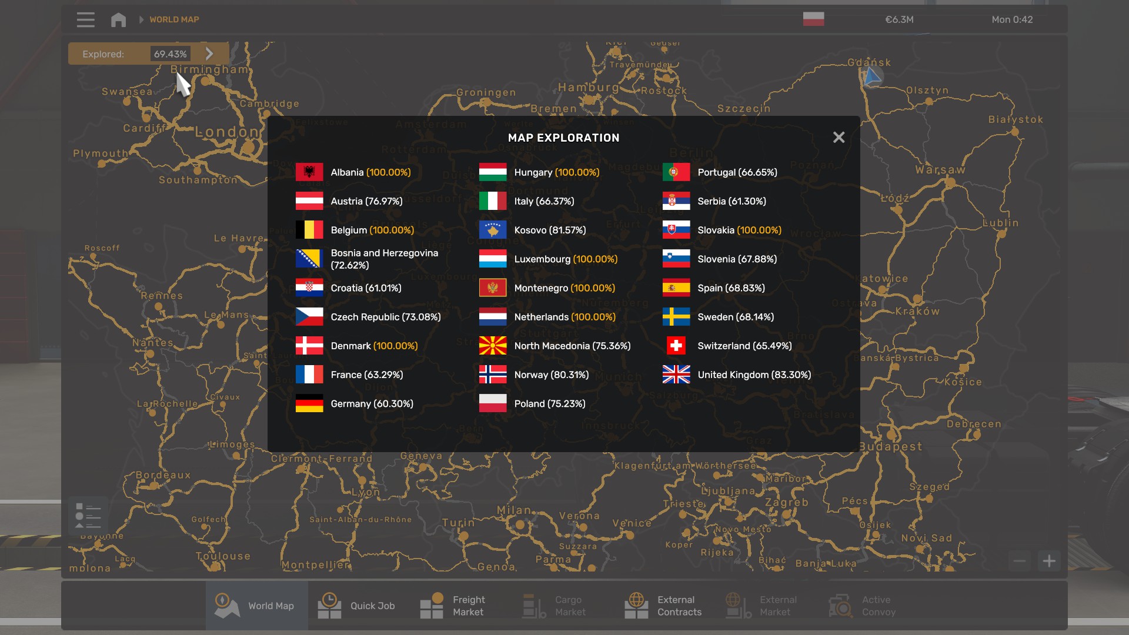Expand the Explored percentage chevron arrow
This screenshot has height=635, width=1129.
[209, 54]
